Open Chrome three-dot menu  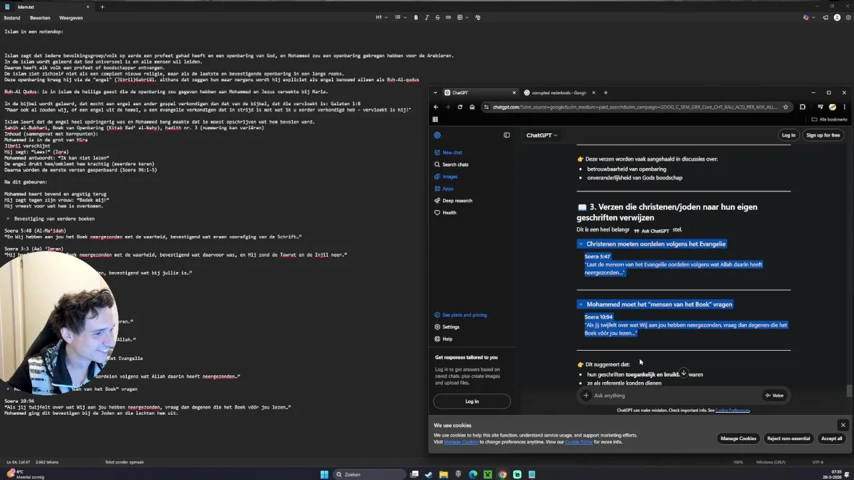coord(844,107)
